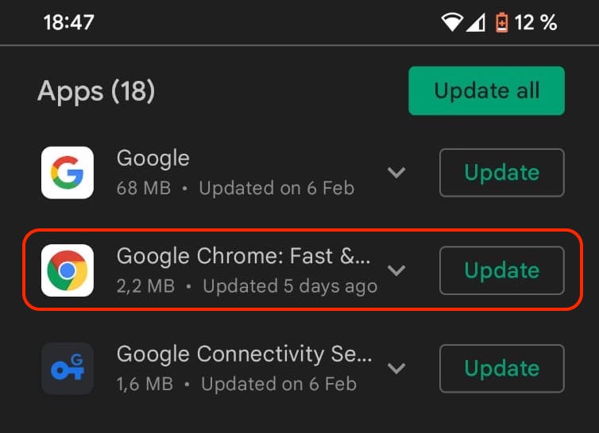Viewport: 599px width, 433px height.
Task: Tap the Google Connectivity Services key icon
Action: 68,369
